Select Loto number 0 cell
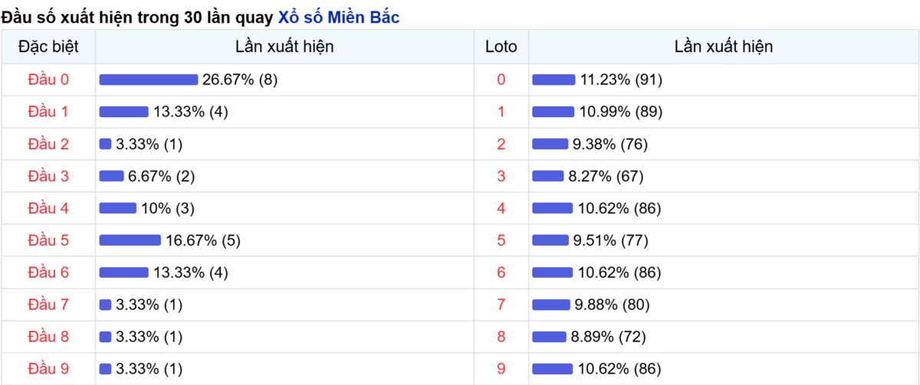This screenshot has height=385, width=920. [x=501, y=80]
